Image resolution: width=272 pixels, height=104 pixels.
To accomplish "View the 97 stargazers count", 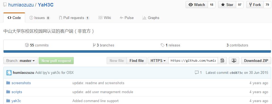I will click(240, 5).
